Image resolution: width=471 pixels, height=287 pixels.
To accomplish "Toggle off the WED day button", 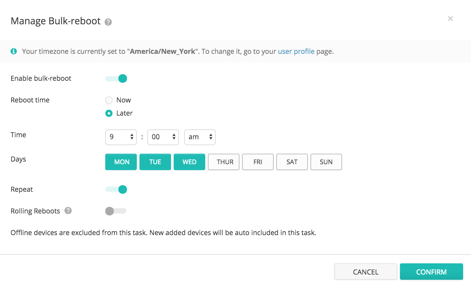I will tap(189, 162).
